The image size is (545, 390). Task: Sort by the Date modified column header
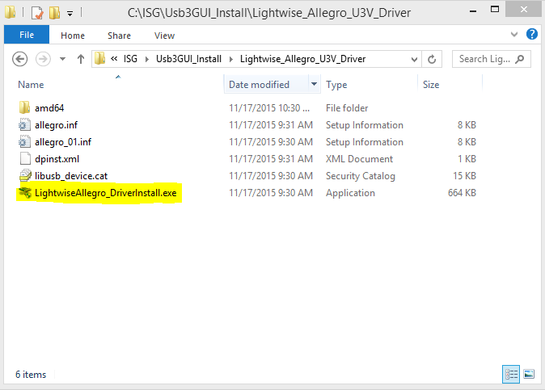259,85
